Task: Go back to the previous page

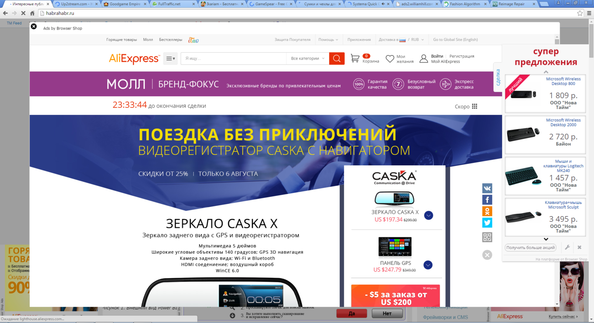Action: point(5,13)
